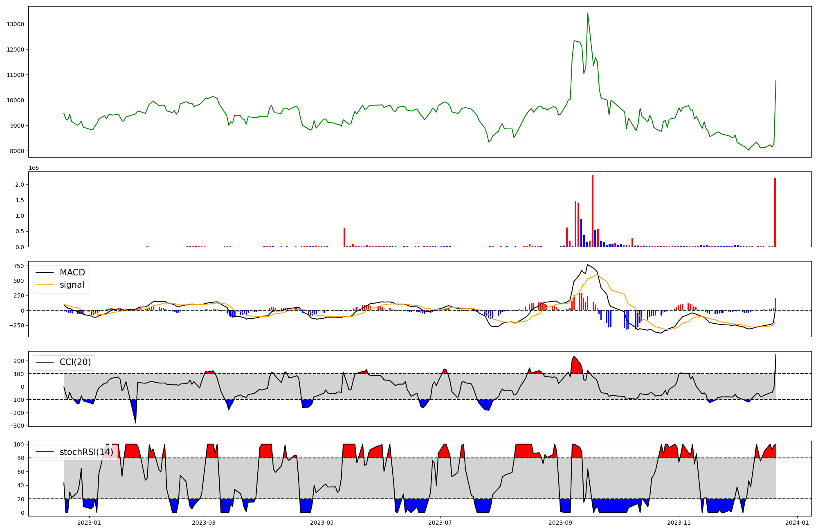The width and height of the screenshot is (818, 532).
Task: Select the CCI(20) legend entry
Action: point(75,363)
